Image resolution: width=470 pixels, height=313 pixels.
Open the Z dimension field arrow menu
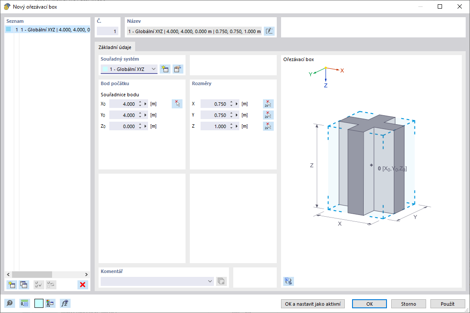point(237,126)
